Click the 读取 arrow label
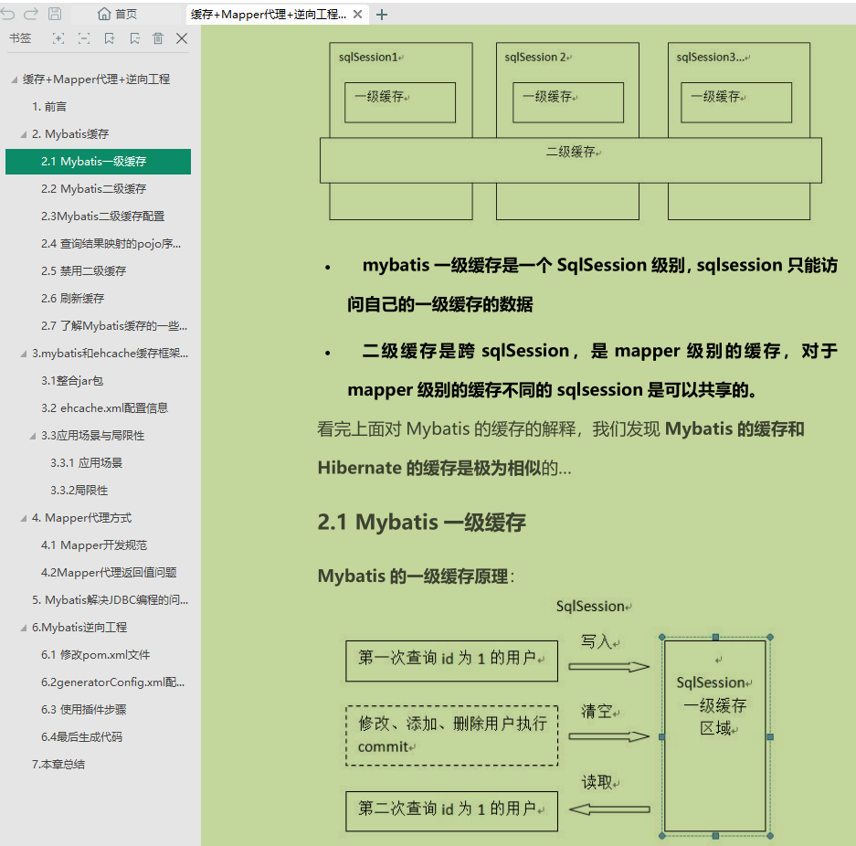The width and height of the screenshot is (856, 846). click(x=597, y=782)
